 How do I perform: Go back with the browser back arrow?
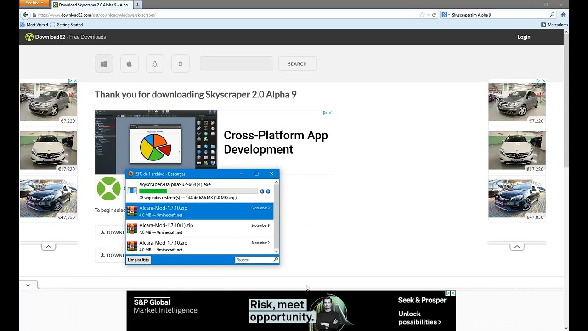25,15
